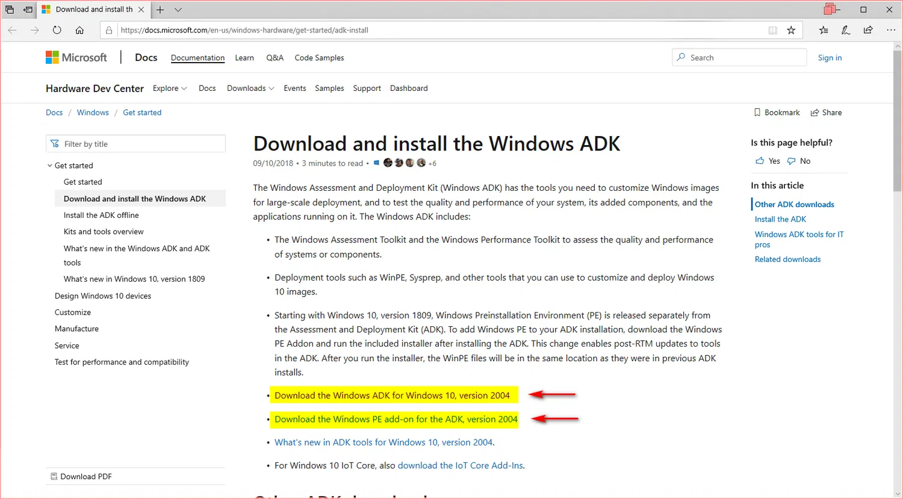Jump to Windows ADK tools for IT pros
Viewport: 903px width, 499px height.
click(799, 239)
